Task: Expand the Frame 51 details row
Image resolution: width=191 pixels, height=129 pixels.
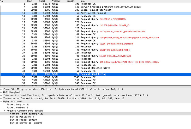Action: coord(1,89)
